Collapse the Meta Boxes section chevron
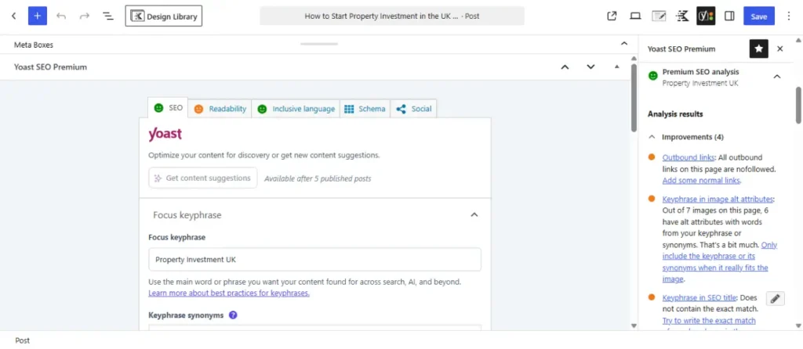This screenshot has height=349, width=803. (x=623, y=44)
